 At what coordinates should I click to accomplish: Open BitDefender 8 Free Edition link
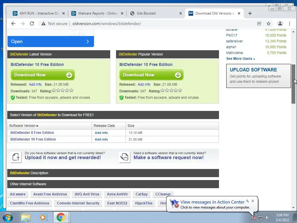[32, 132]
